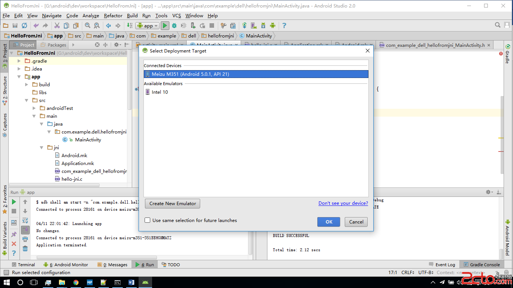
Task: Enable 'Use same selection for future launches'
Action: pos(148,220)
